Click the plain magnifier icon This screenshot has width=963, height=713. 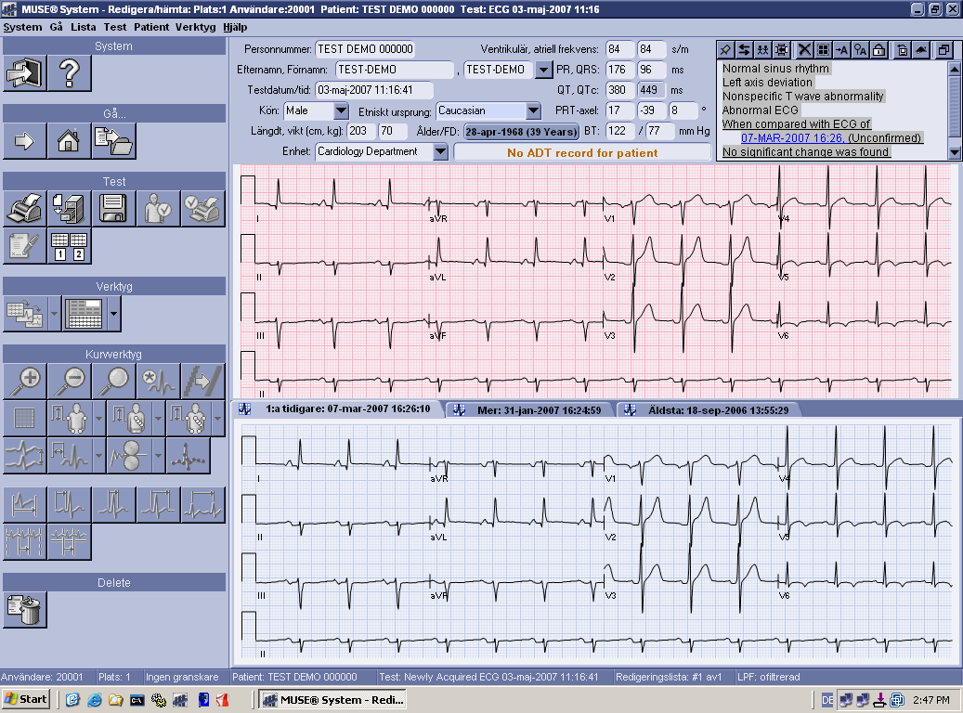113,381
